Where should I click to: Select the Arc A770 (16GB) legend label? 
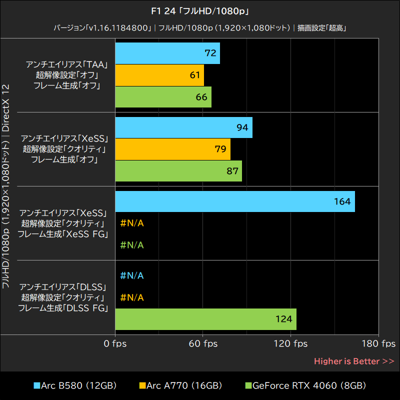pyautogui.click(x=184, y=385)
